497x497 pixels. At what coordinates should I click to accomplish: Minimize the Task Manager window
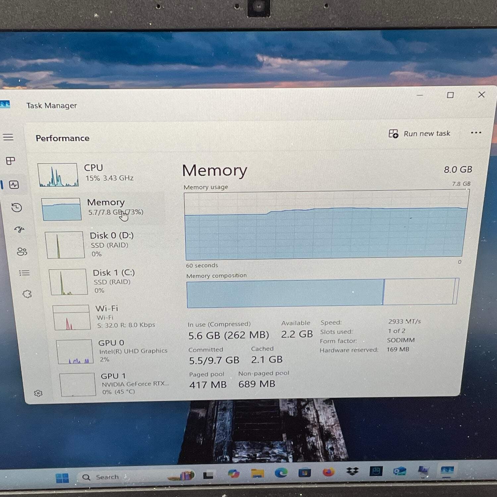coord(420,95)
